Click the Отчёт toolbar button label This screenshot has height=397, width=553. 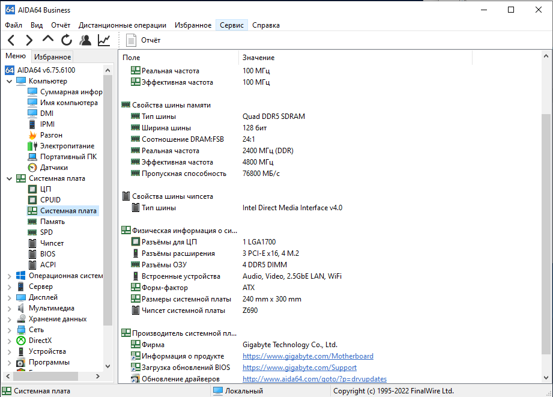pyautogui.click(x=151, y=40)
